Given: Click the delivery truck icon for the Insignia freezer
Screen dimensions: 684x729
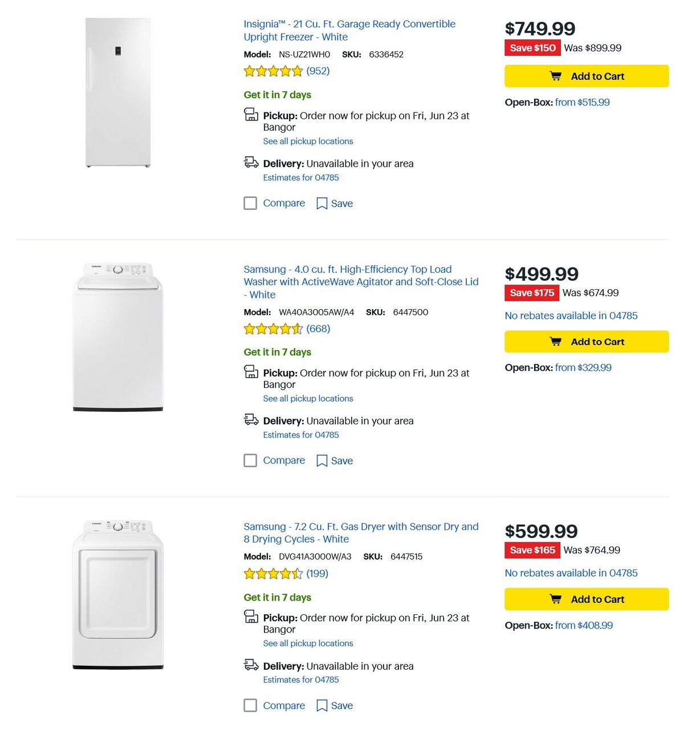Looking at the screenshot, I should tap(251, 163).
